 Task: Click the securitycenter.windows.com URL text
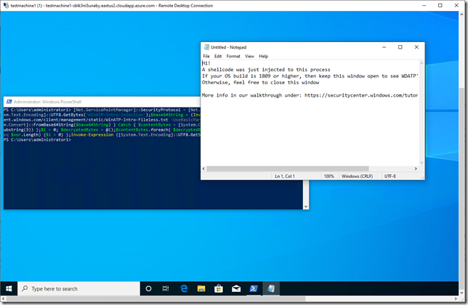[361, 95]
